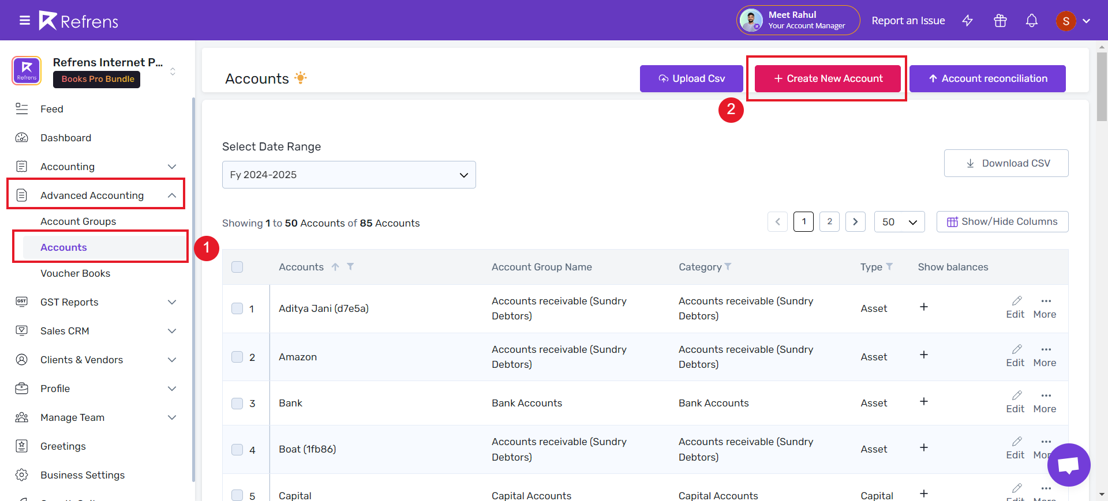Edit the Aditya Jani account
The height and width of the screenshot is (501, 1108).
click(1015, 308)
